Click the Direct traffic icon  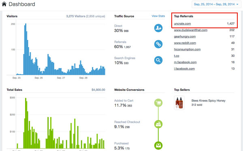tap(158, 28)
